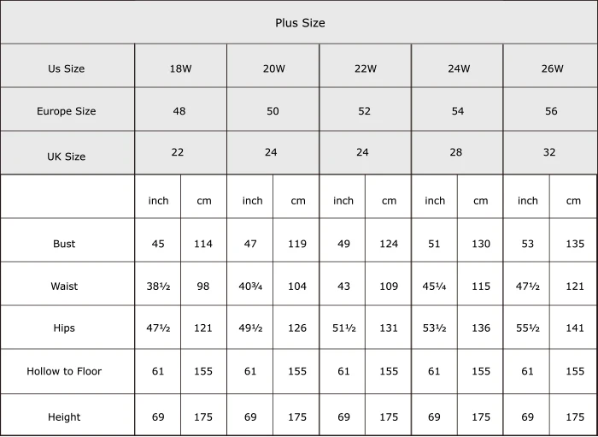Image resolution: width=598 pixels, height=437 pixels.
Task: Click the Plus Size table header
Action: 300,23
